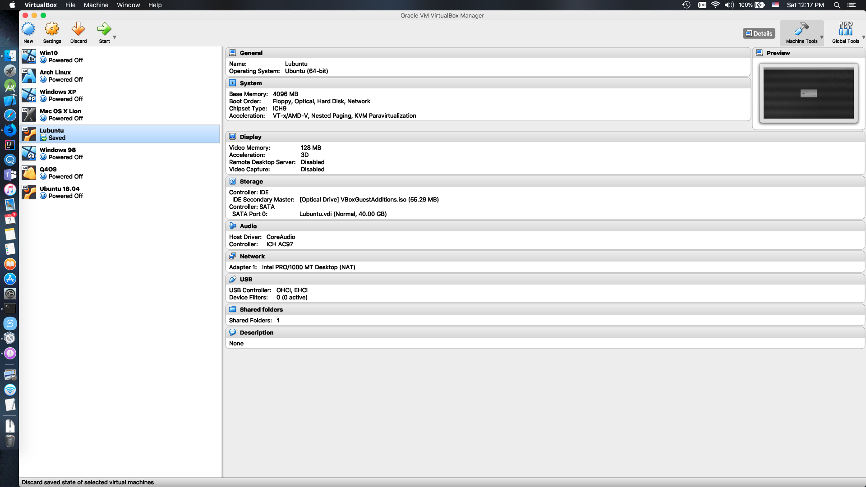Expand the Start button dropdown arrow

click(x=115, y=37)
